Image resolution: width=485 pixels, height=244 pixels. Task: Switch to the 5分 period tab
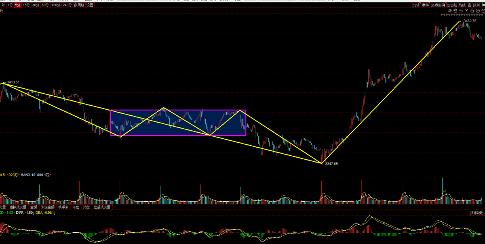click(x=17, y=5)
